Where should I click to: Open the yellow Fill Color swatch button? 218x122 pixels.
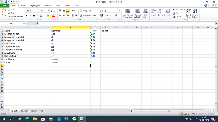click(48, 15)
